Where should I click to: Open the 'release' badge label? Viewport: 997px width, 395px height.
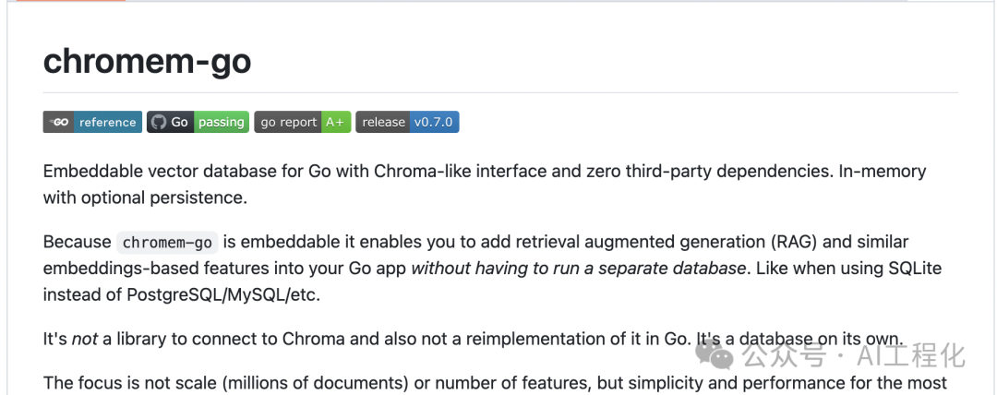pos(383,122)
